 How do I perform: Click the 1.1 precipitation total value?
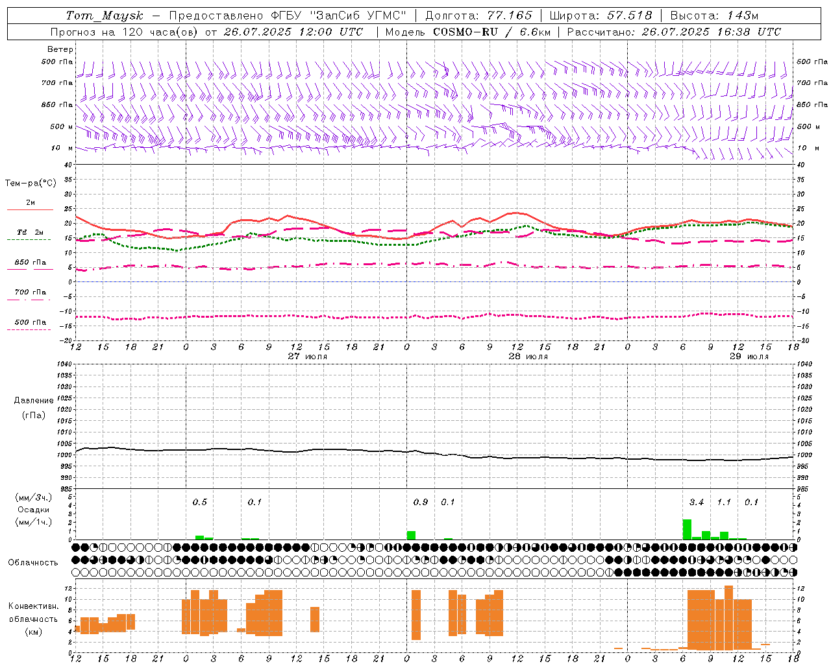[x=724, y=503]
